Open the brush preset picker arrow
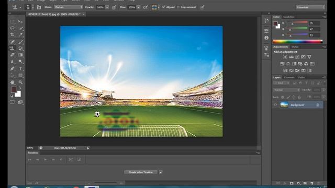335x188 pixels. point(32,7)
